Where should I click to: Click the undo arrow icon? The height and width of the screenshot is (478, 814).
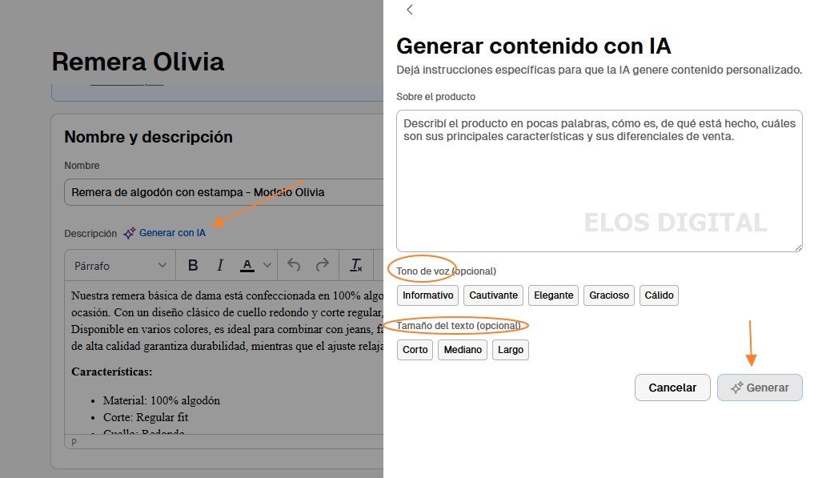pos(294,265)
